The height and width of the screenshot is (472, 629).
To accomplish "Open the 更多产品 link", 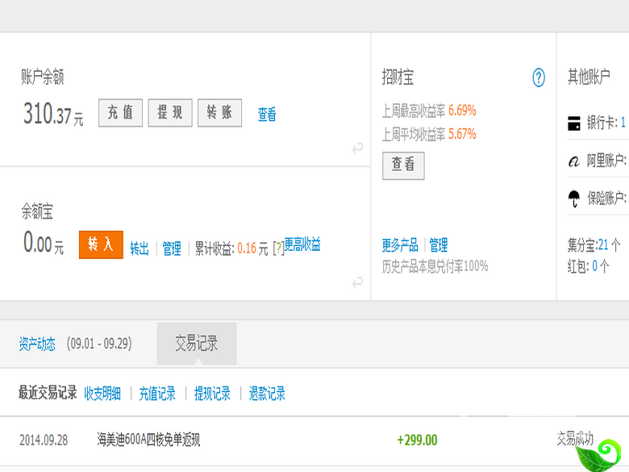I will (399, 244).
